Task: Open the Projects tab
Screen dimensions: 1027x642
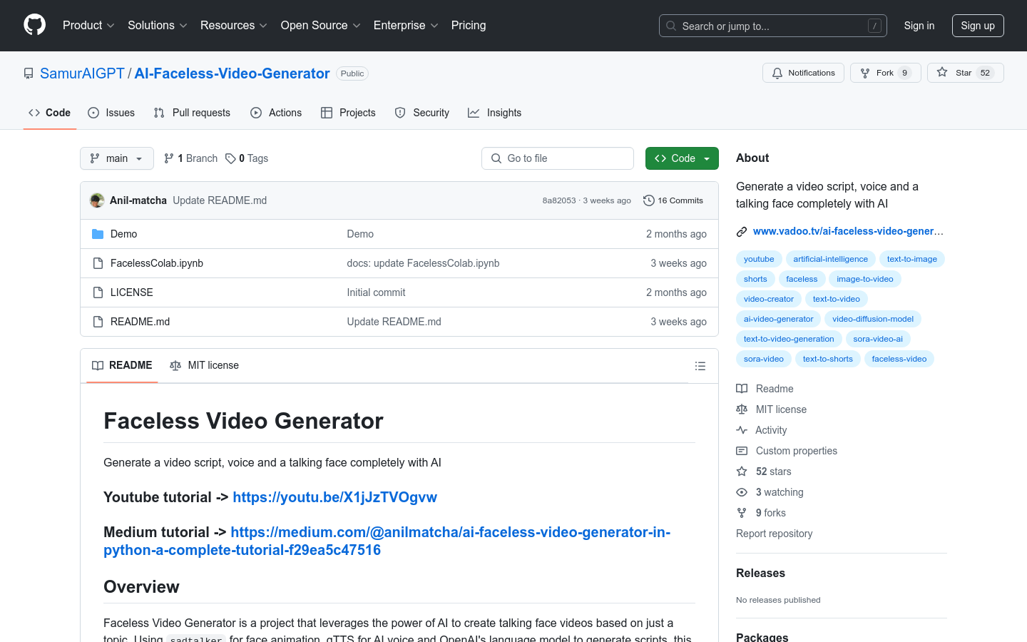Action: pyautogui.click(x=348, y=113)
